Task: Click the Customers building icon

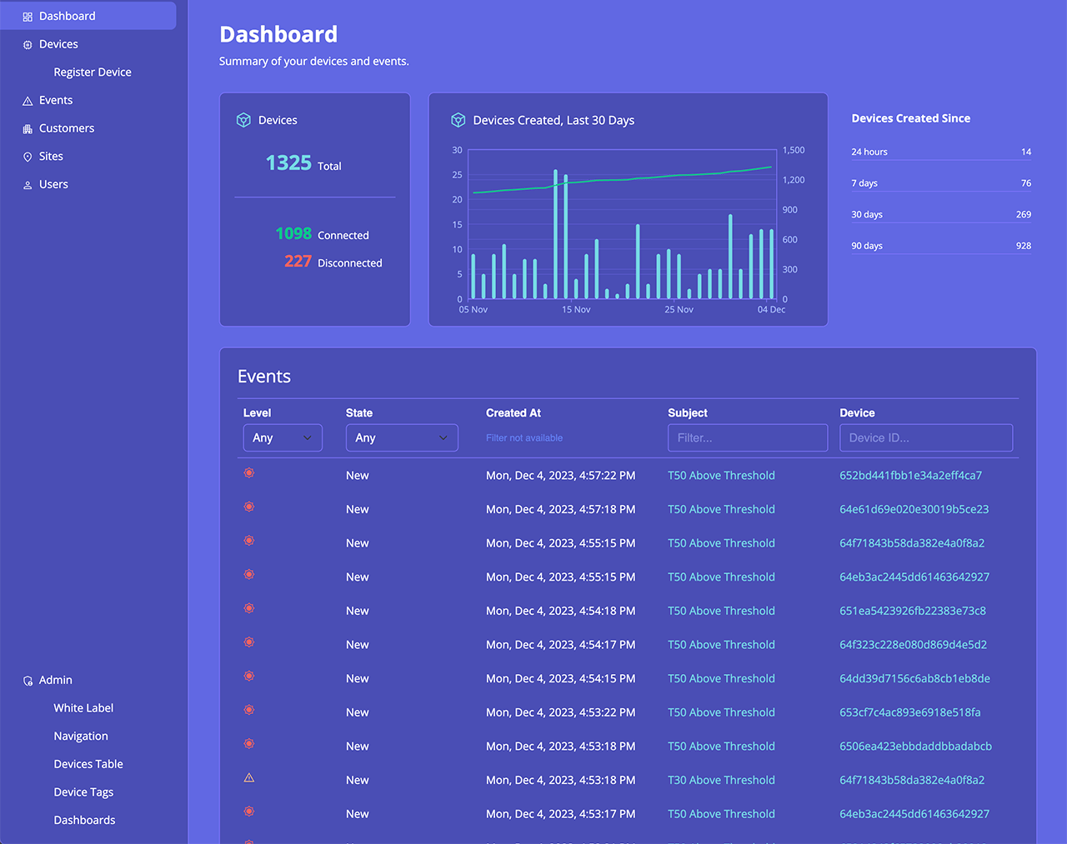Action: [x=28, y=129]
